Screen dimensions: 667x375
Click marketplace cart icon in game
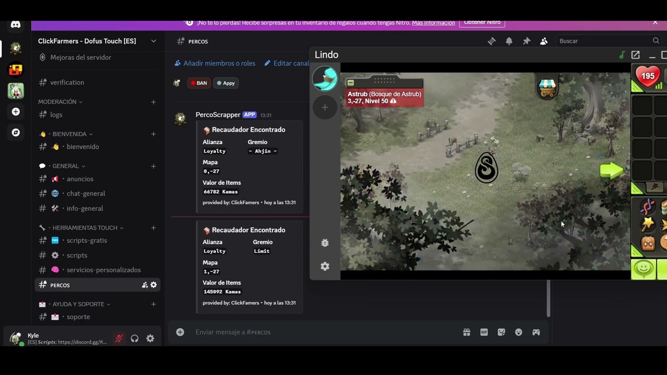click(x=547, y=87)
